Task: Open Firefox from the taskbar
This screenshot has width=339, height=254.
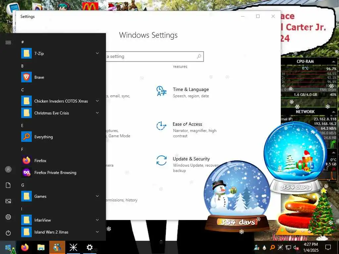Action: tap(24, 247)
